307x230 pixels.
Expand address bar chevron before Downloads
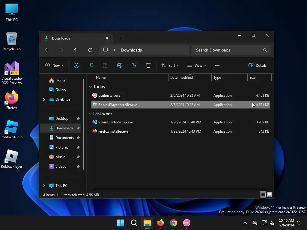pyautogui.click(x=115, y=50)
